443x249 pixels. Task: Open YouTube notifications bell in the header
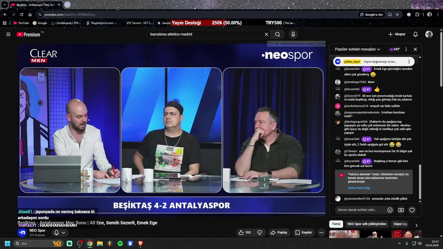[x=416, y=34]
